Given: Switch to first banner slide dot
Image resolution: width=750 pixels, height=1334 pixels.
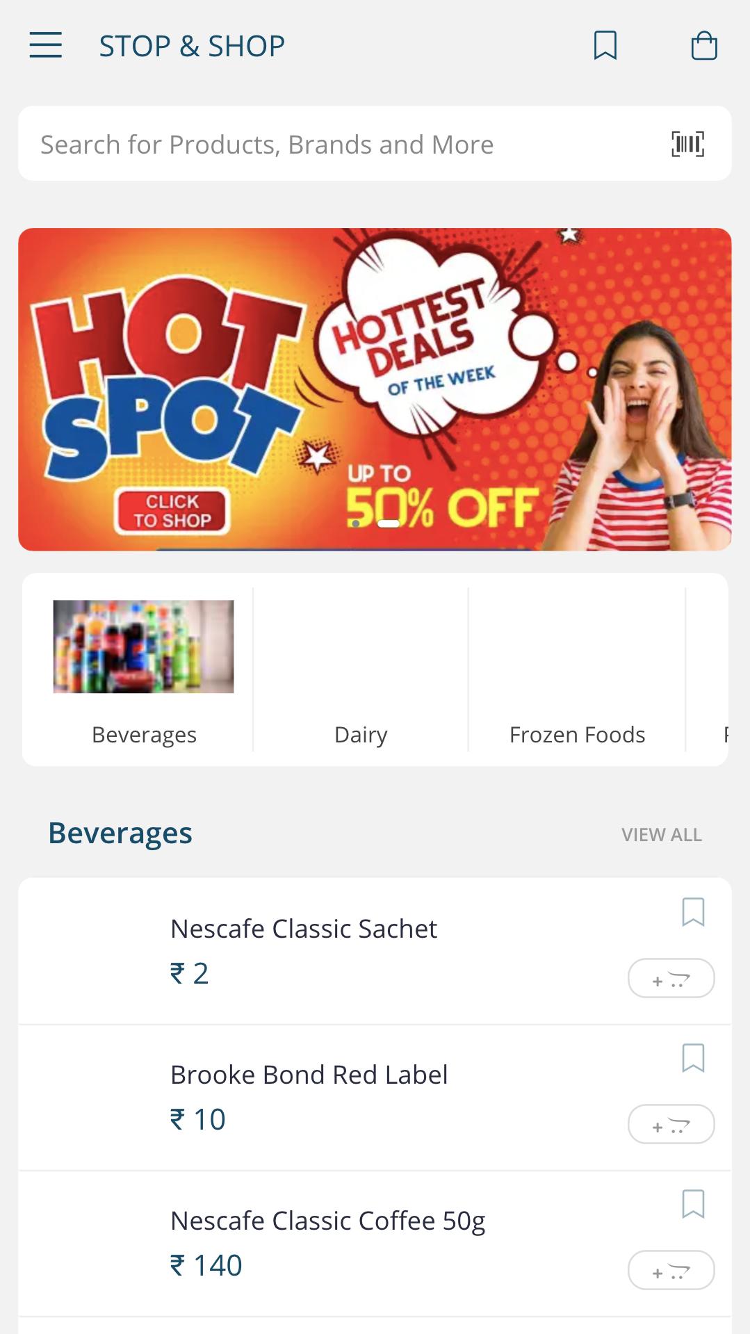Looking at the screenshot, I should click(356, 523).
